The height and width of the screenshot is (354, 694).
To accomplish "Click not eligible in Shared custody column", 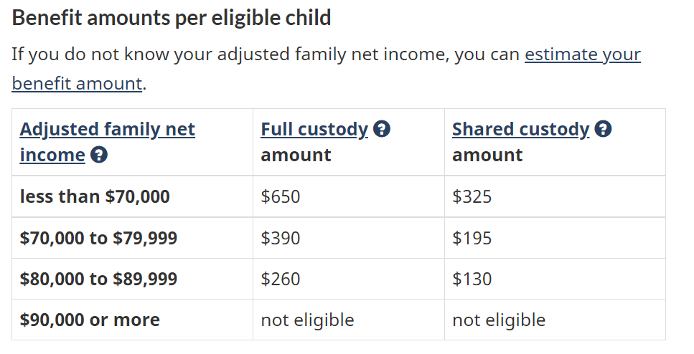I will pyautogui.click(x=499, y=320).
